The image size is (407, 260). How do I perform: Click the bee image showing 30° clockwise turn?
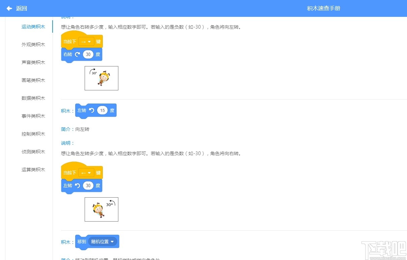101,78
